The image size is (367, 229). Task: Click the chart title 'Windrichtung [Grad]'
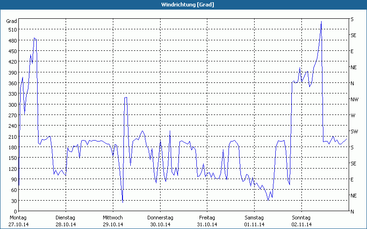188,5
